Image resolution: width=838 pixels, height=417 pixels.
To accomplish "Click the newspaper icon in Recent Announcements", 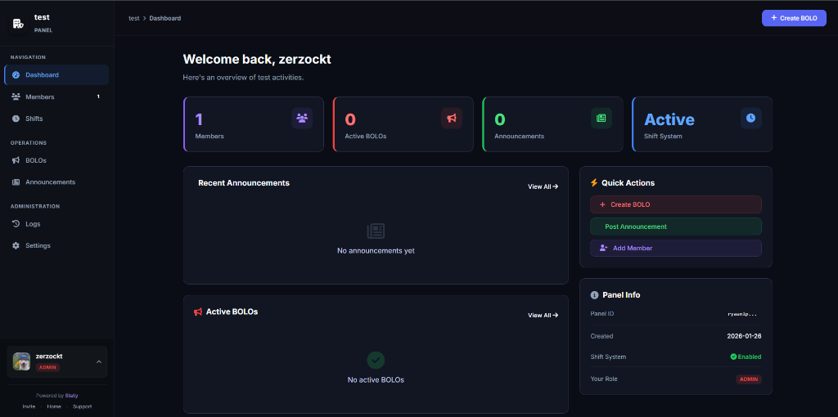I will 376,231.
